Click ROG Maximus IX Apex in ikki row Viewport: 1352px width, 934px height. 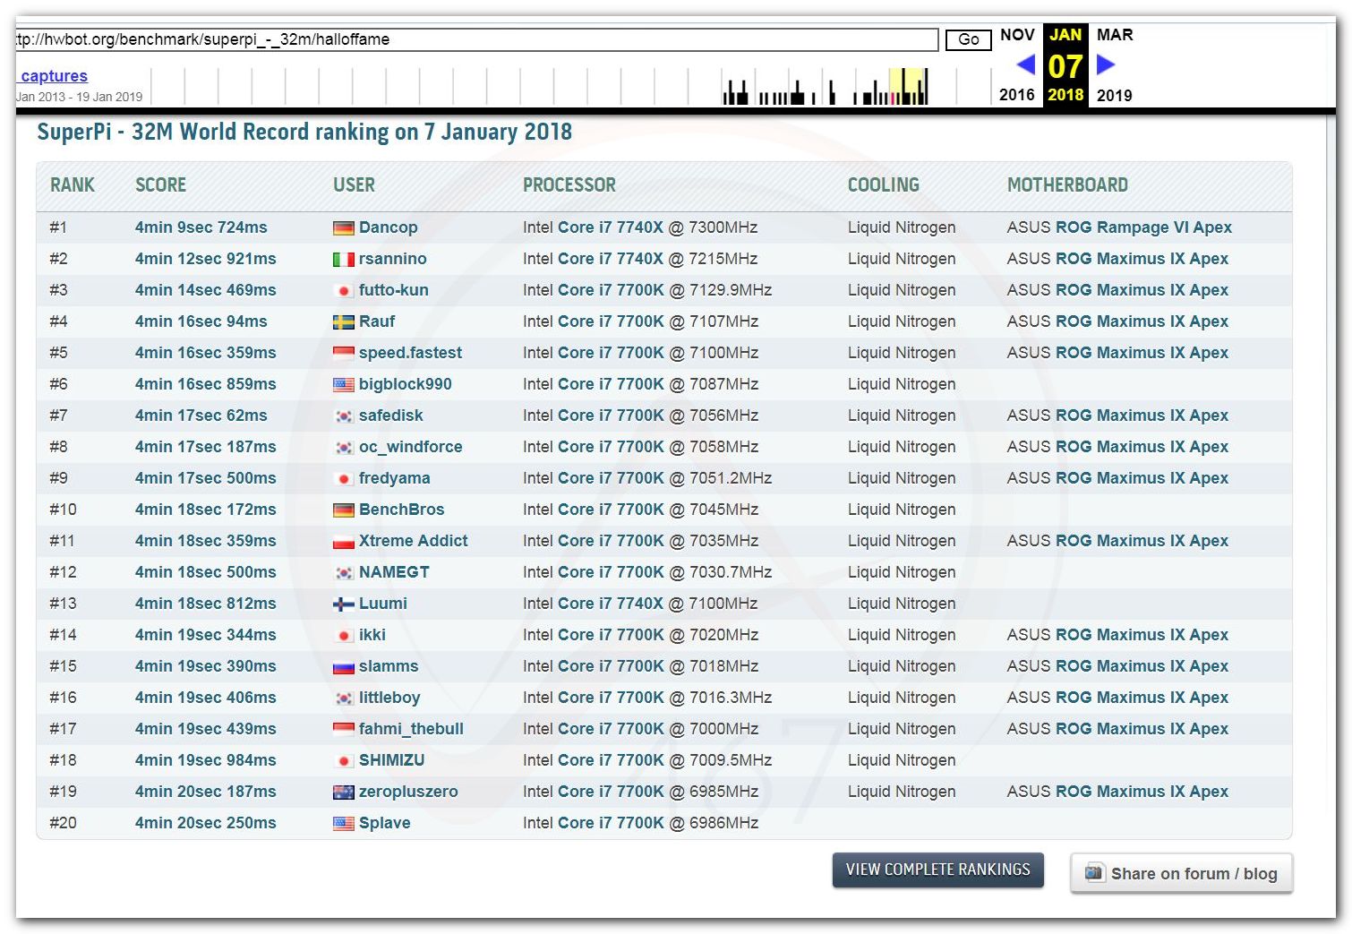tap(1142, 635)
